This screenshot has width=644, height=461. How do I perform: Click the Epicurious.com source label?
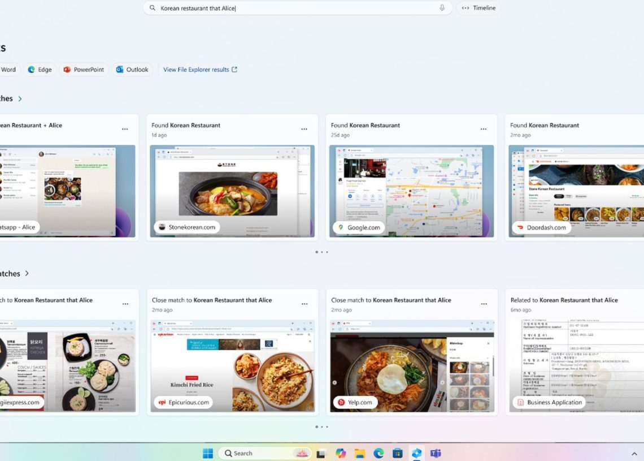(x=184, y=402)
